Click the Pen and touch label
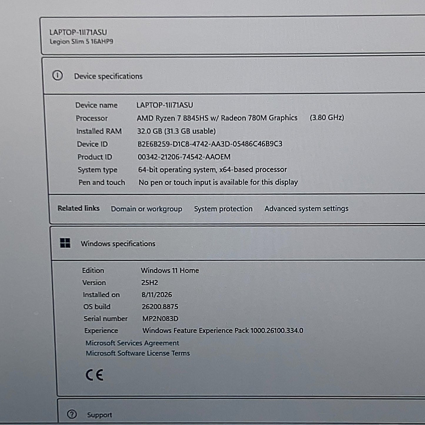This screenshot has height=425, width=425. coord(102,183)
